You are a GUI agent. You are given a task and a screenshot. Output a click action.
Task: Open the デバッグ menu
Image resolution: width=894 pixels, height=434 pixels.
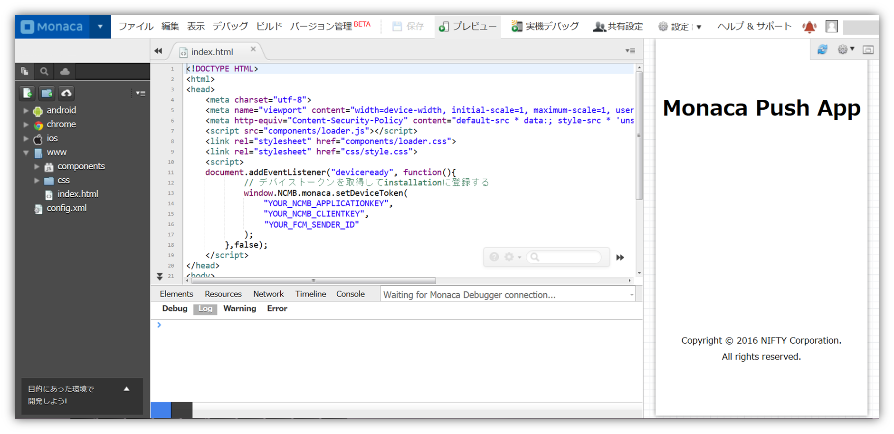(230, 27)
